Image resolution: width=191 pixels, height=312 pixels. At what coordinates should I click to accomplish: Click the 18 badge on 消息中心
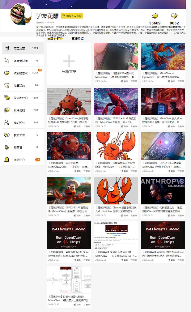(x=37, y=160)
